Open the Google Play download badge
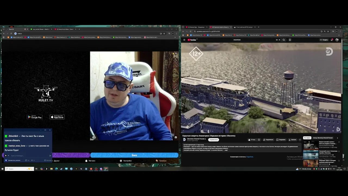This screenshot has height=196, width=348. pos(35,117)
